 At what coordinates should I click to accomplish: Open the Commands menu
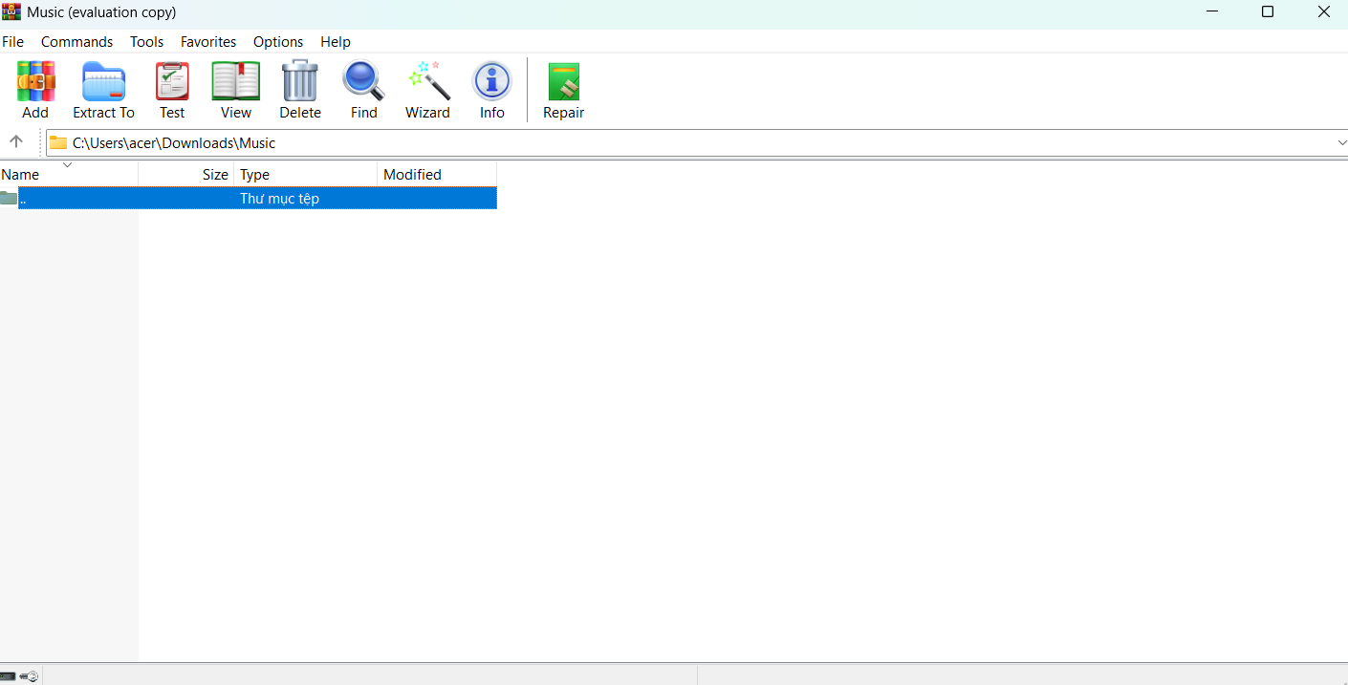(x=76, y=41)
